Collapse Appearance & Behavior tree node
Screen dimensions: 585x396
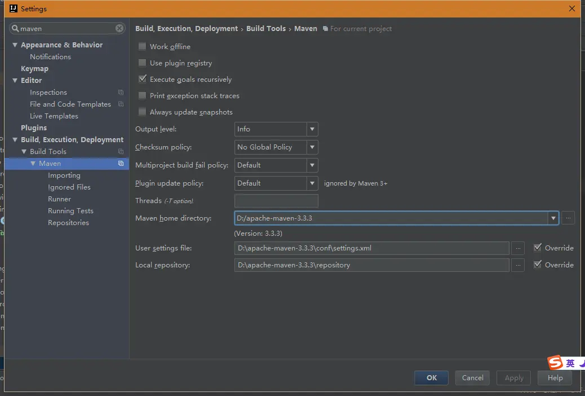15,45
